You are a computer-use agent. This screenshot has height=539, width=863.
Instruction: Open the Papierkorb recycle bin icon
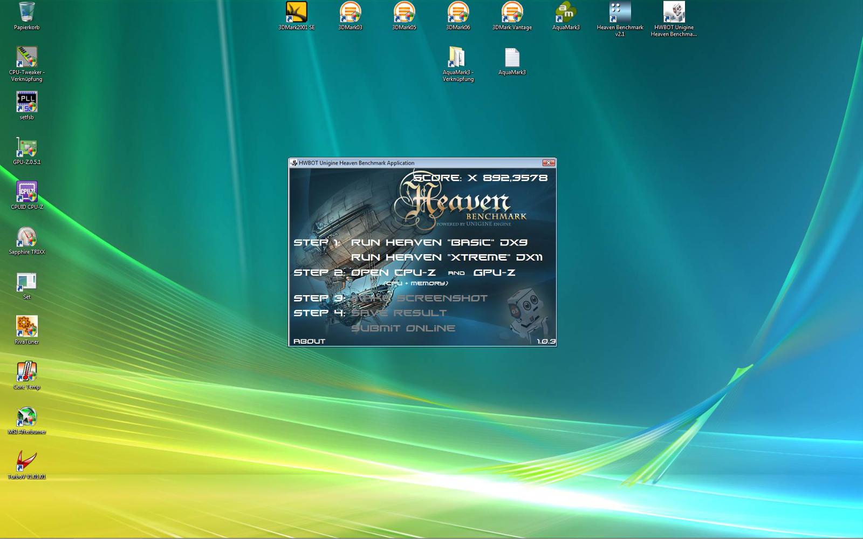pos(26,16)
